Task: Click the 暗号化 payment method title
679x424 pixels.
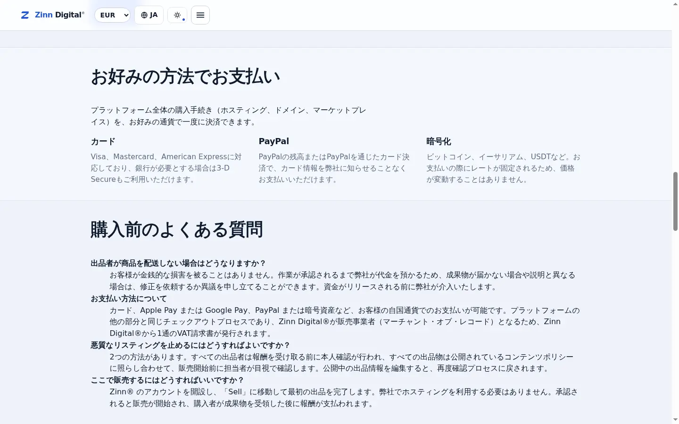Action: (x=439, y=141)
